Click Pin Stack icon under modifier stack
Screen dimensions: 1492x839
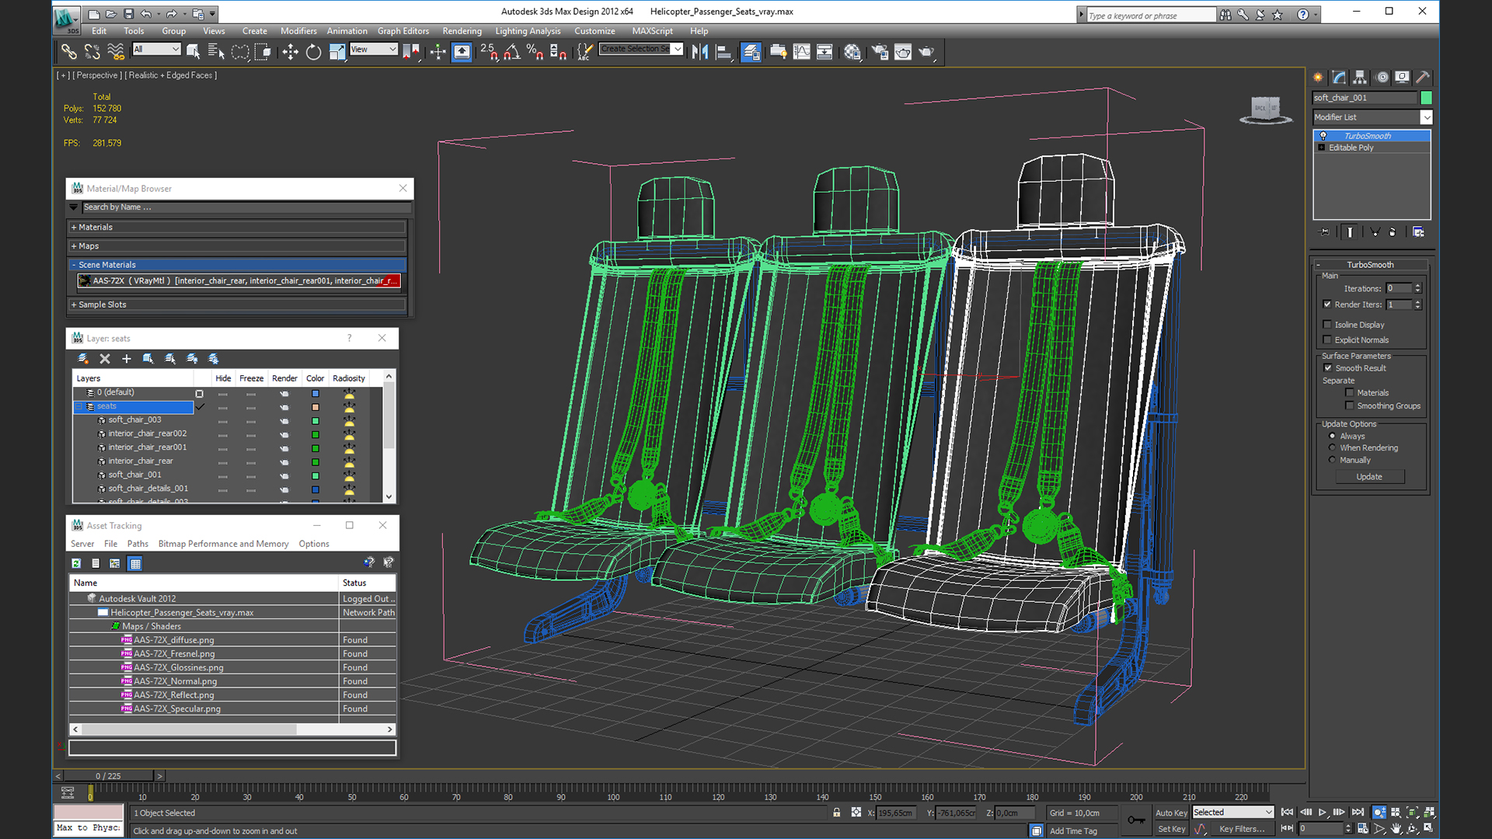pos(1324,232)
